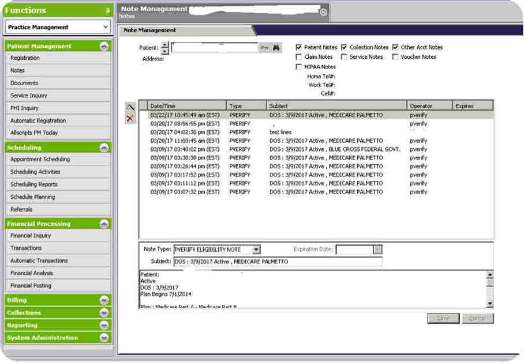
Task: Click the Patient field down stepper arrow
Action: click(165, 51)
